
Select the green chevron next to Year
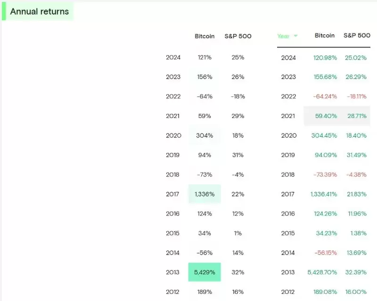click(x=296, y=36)
